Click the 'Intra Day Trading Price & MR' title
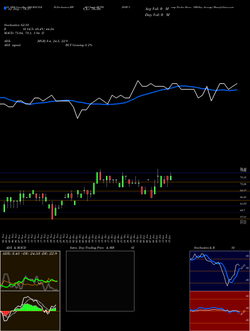250x331 pixels. [x=92, y=248]
